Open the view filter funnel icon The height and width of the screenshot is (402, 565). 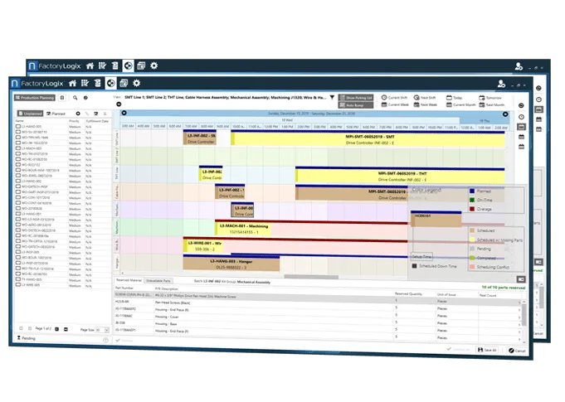(x=332, y=97)
